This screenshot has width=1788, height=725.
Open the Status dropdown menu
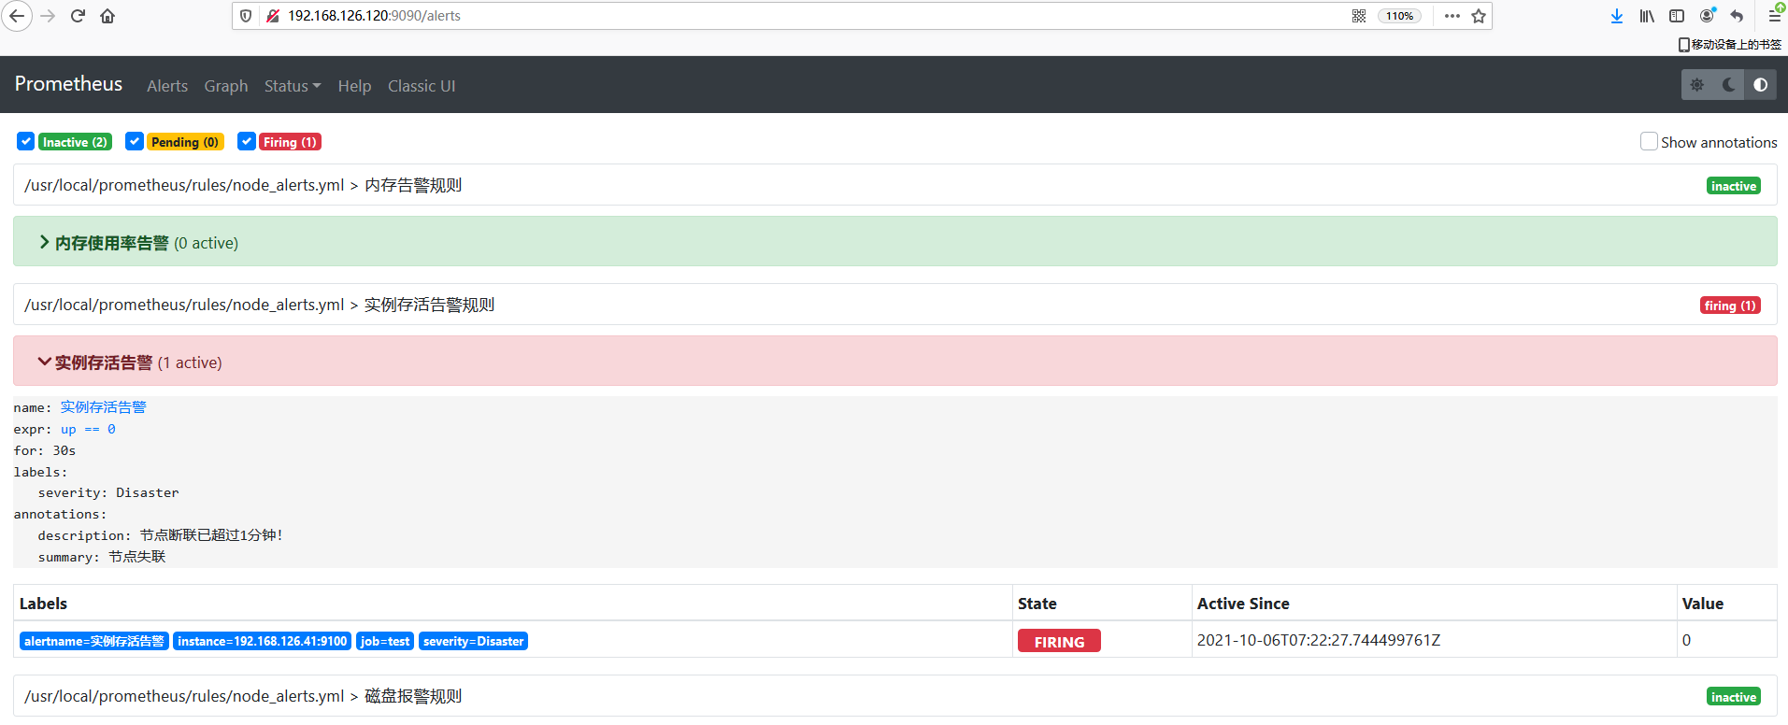(293, 86)
